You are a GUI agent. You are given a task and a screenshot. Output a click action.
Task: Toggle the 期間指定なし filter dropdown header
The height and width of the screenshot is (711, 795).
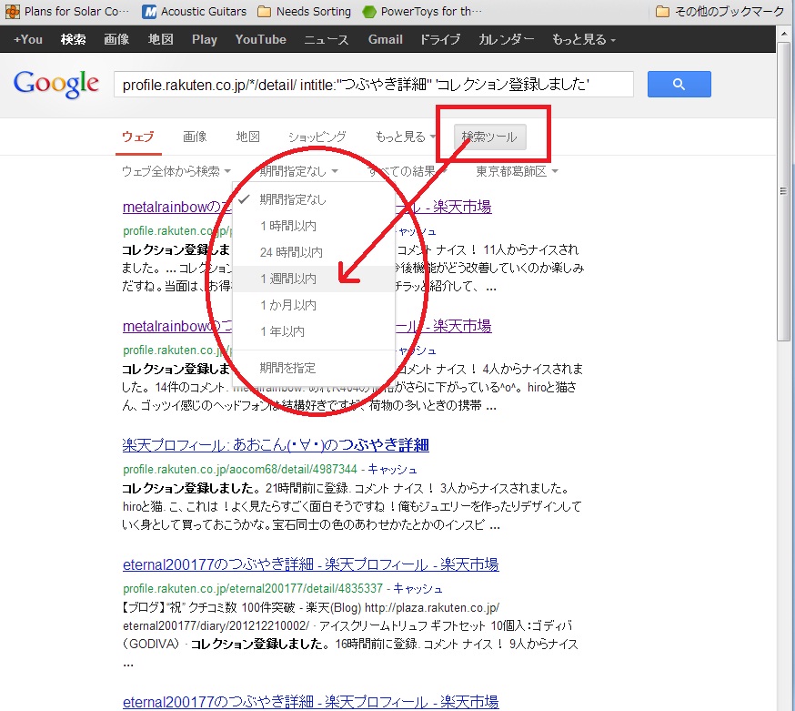(x=298, y=171)
